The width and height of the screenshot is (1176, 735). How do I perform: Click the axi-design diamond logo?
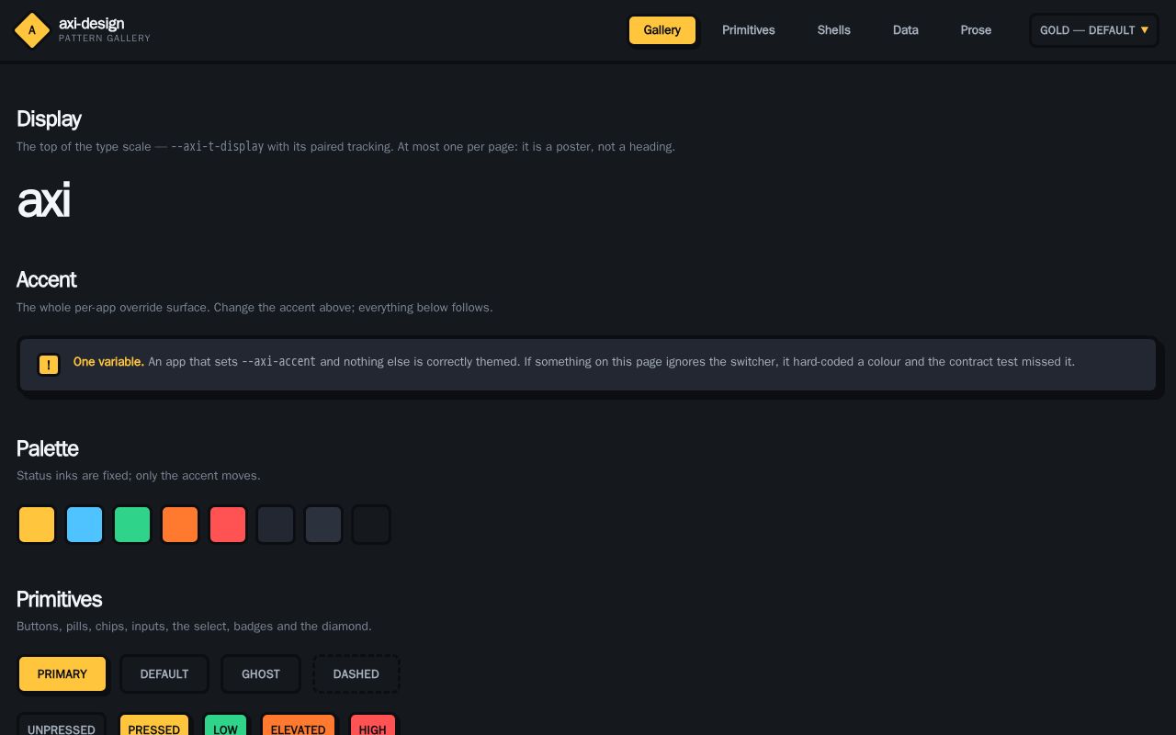point(32,30)
